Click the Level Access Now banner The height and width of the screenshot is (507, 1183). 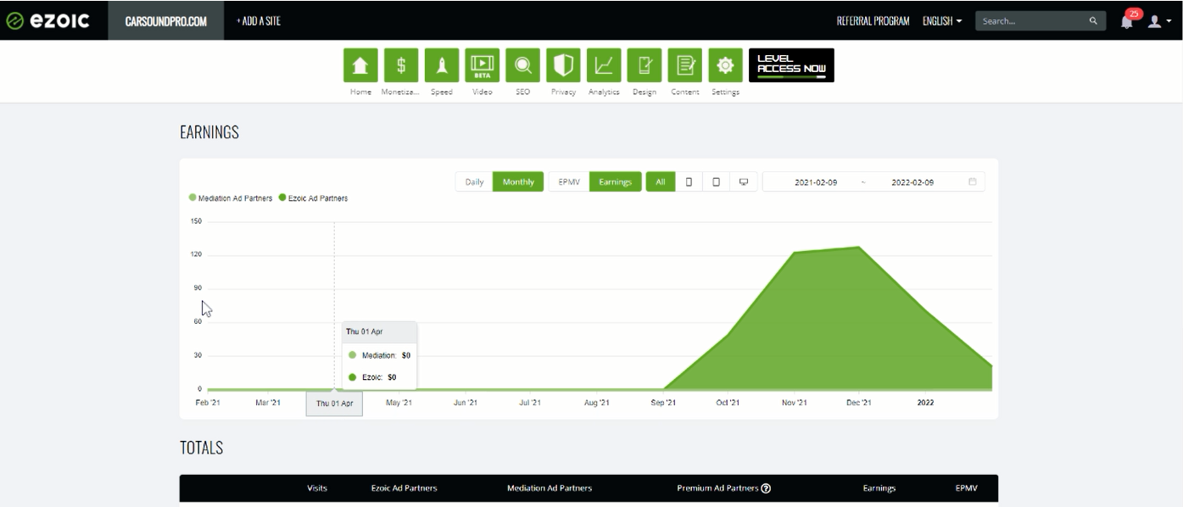click(791, 65)
